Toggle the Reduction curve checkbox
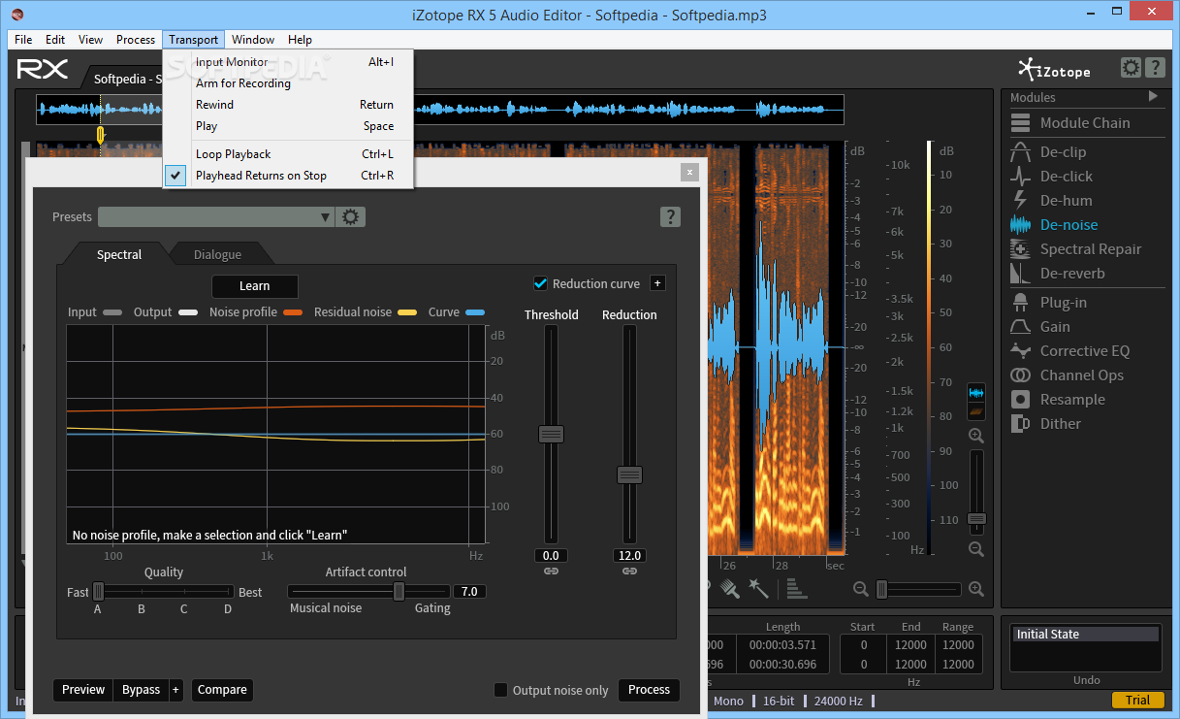1180x719 pixels. tap(541, 283)
